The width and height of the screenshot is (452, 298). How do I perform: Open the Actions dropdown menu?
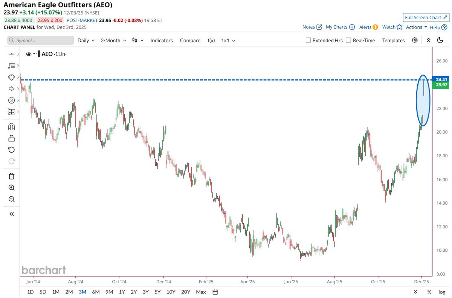(417, 27)
